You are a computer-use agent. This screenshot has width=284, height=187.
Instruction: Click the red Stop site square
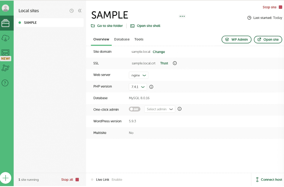(280, 7)
